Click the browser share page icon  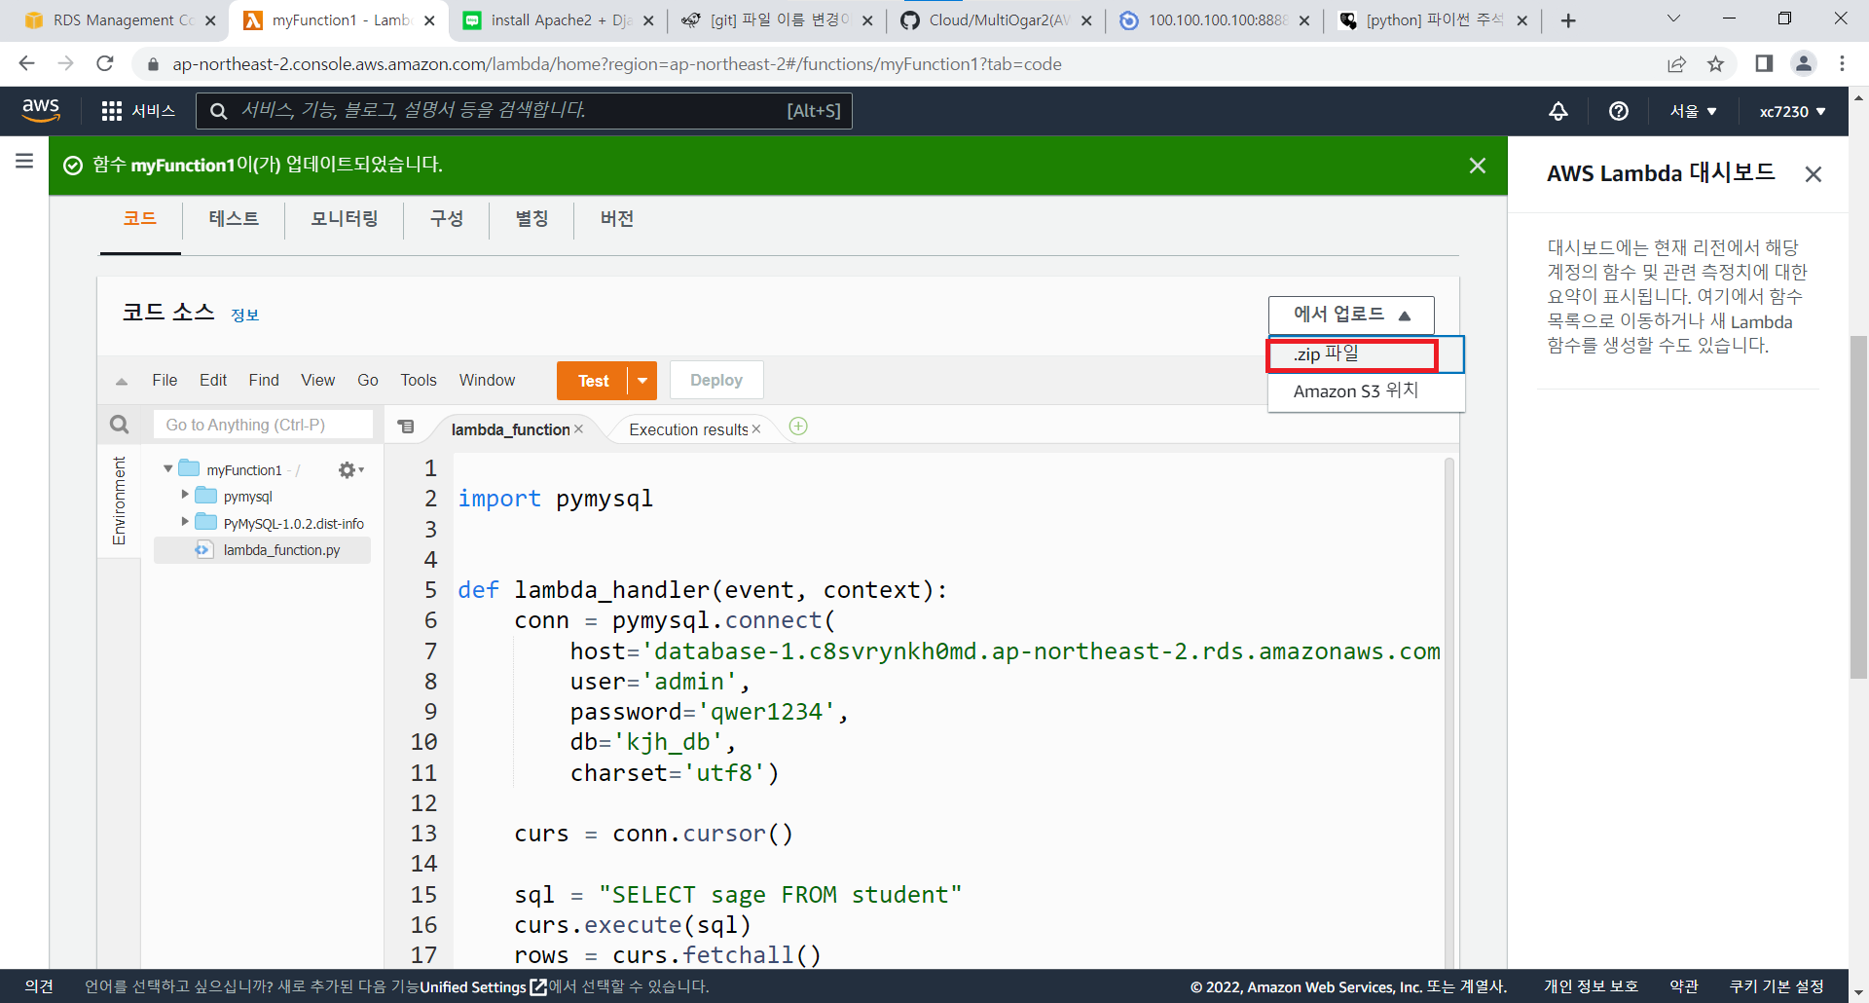[1676, 64]
